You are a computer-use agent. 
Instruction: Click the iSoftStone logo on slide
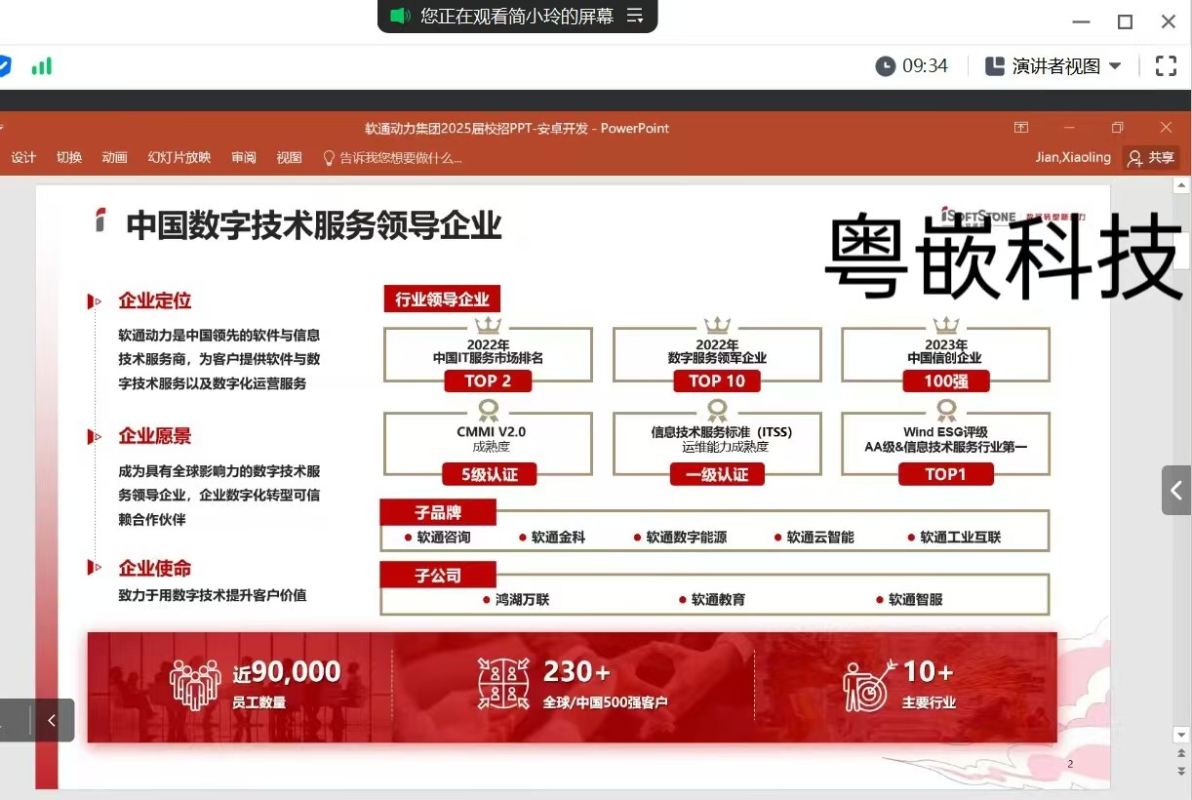click(979, 215)
